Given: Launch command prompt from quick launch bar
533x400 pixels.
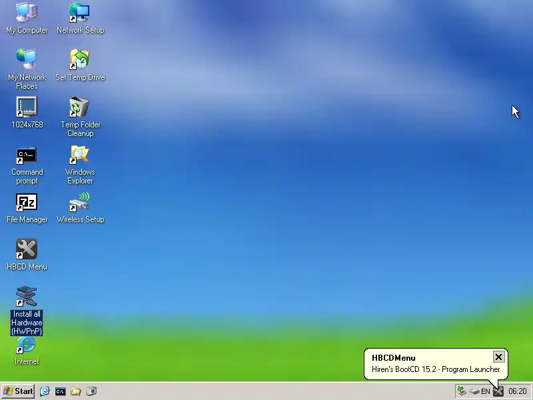Looking at the screenshot, I should point(60,391).
